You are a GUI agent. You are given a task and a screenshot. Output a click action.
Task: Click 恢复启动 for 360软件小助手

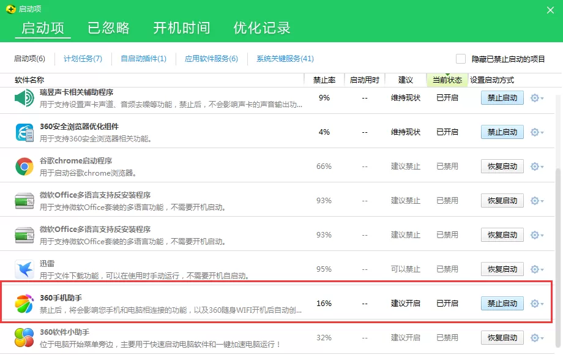[502, 338]
